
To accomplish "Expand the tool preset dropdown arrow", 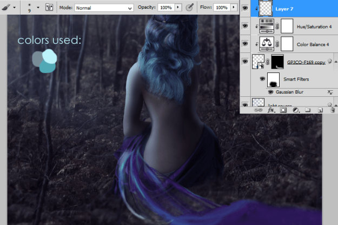I will point(15,8).
